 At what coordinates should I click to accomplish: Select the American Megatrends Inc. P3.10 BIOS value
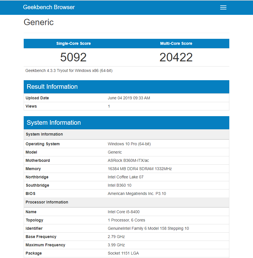pyautogui.click(x=137, y=193)
